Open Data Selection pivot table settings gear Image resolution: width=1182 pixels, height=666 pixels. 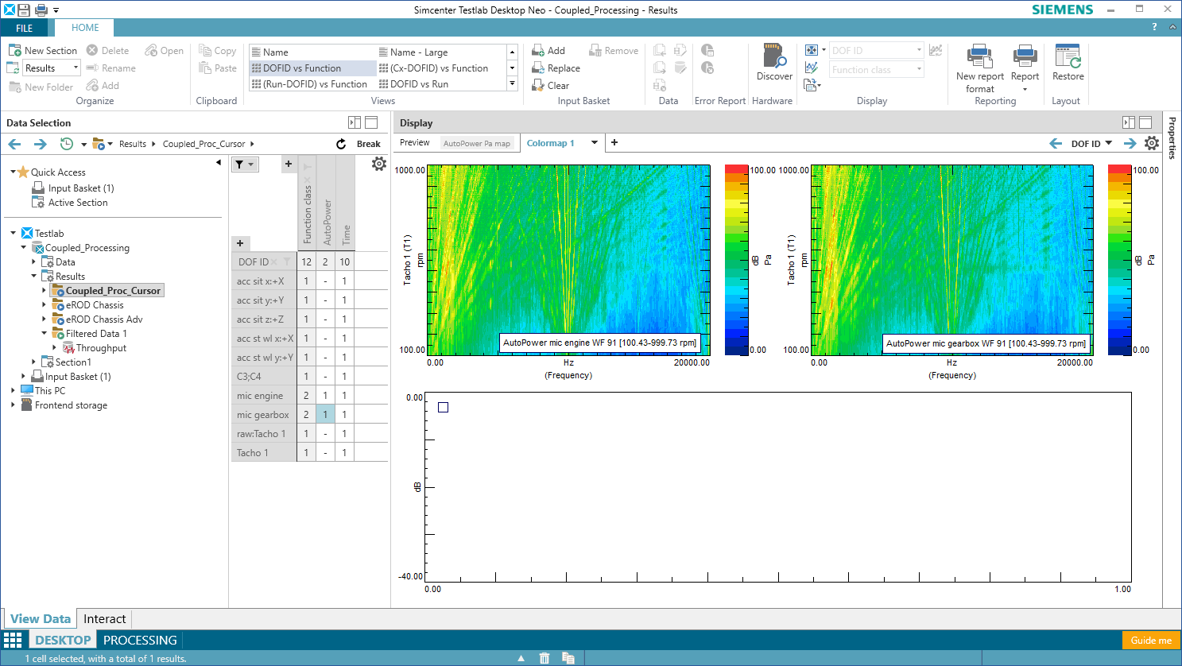click(x=379, y=164)
